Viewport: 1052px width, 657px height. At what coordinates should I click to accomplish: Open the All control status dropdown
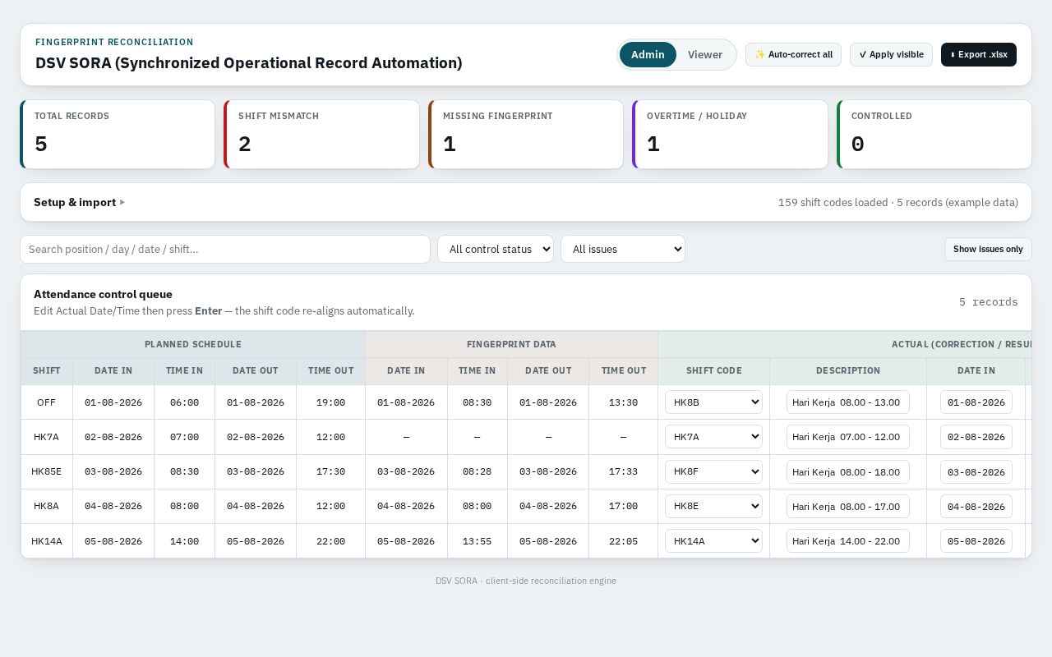(496, 249)
